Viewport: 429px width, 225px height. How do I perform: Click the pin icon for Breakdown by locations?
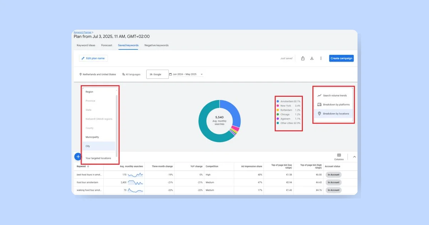319,114
